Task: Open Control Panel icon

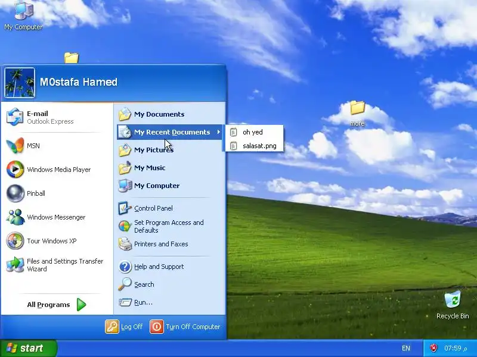Action: click(x=125, y=208)
